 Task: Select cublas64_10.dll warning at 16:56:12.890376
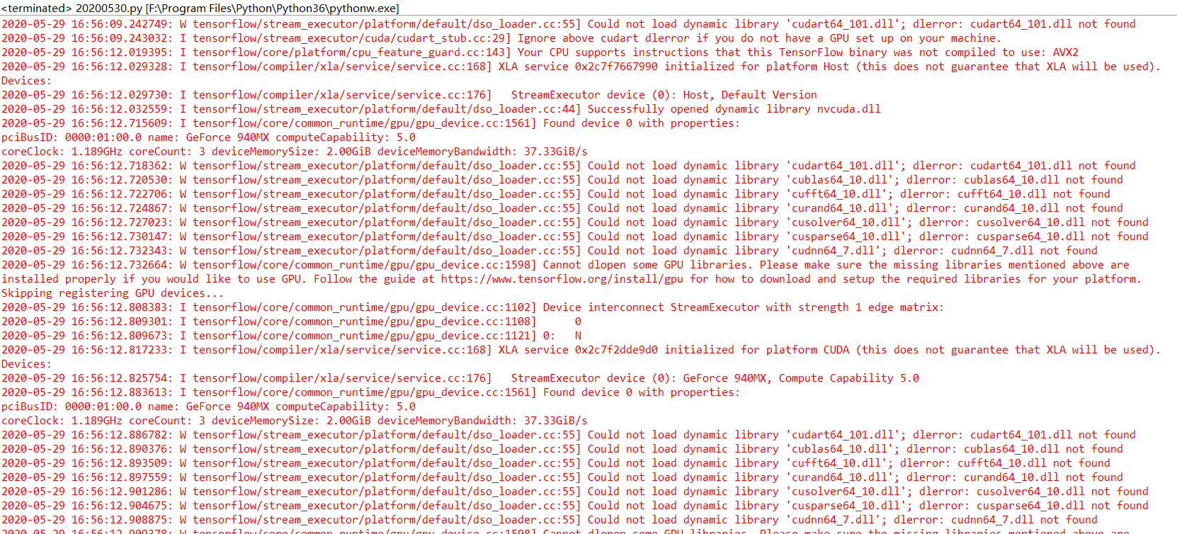coord(562,449)
